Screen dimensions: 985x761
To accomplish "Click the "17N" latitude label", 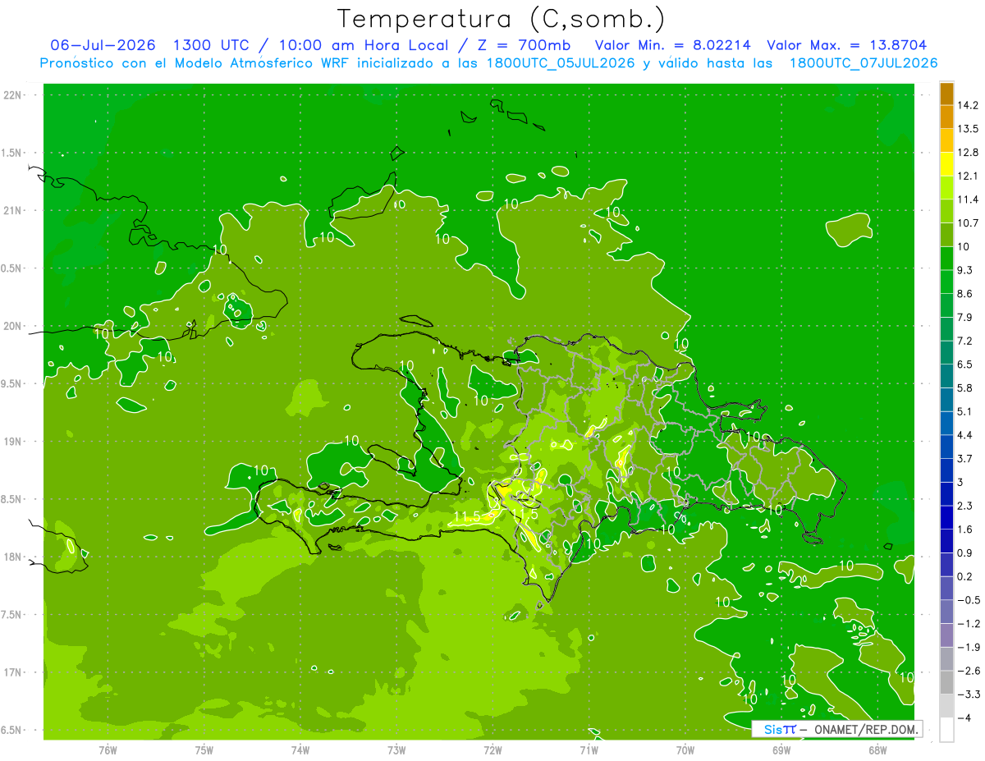I will pyautogui.click(x=11, y=672).
